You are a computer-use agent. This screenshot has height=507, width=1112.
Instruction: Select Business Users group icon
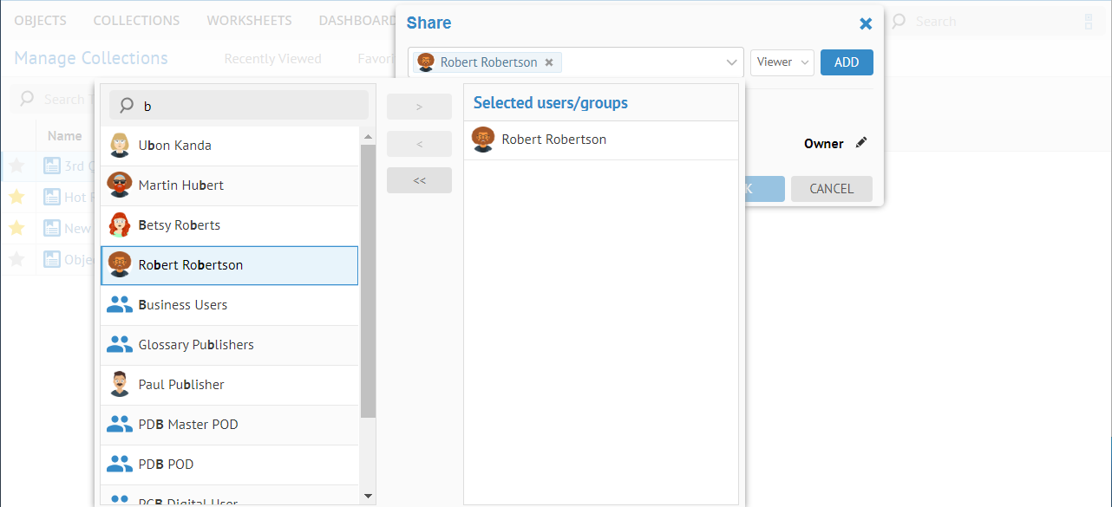tap(120, 305)
